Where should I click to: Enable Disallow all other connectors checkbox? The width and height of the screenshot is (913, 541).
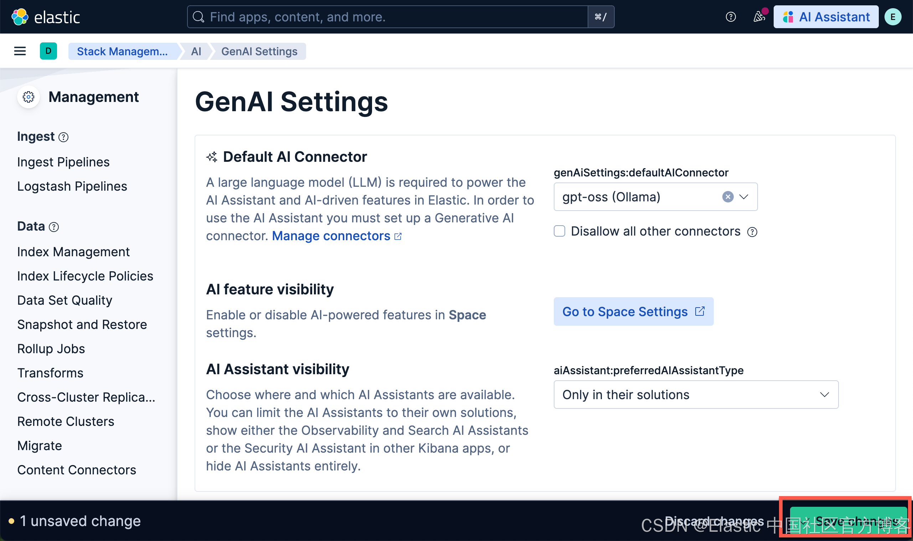tap(559, 231)
